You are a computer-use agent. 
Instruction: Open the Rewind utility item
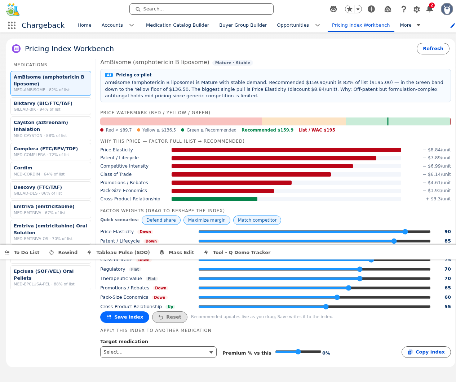pos(63,252)
